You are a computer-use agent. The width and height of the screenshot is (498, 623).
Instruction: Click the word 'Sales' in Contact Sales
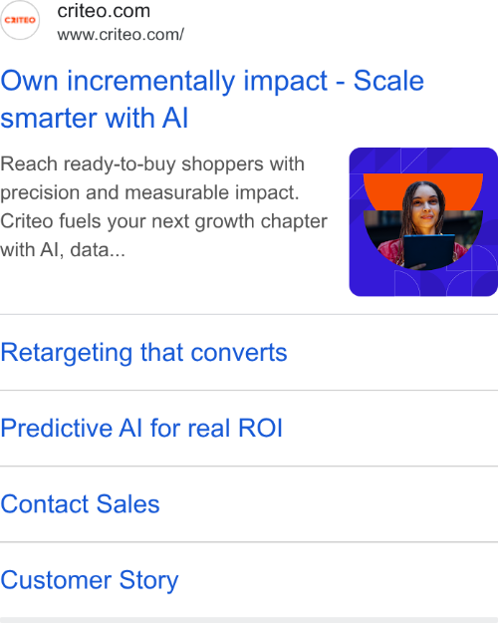[x=127, y=504]
